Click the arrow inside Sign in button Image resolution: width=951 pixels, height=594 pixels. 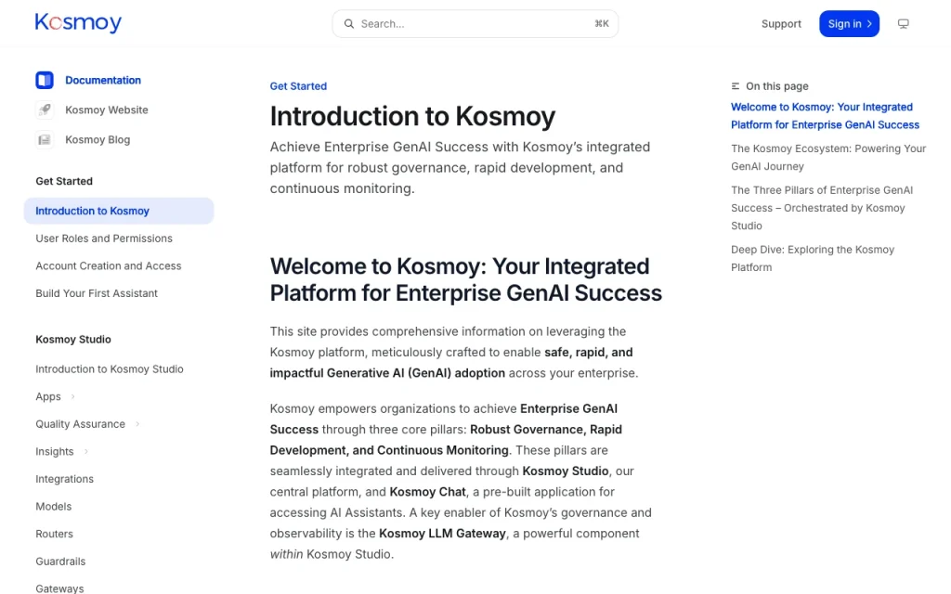tap(869, 23)
